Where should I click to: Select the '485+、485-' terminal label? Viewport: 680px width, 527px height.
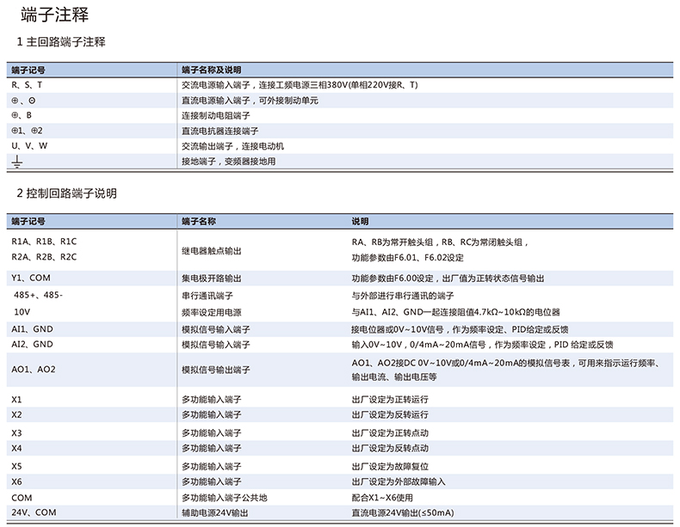[x=38, y=295]
